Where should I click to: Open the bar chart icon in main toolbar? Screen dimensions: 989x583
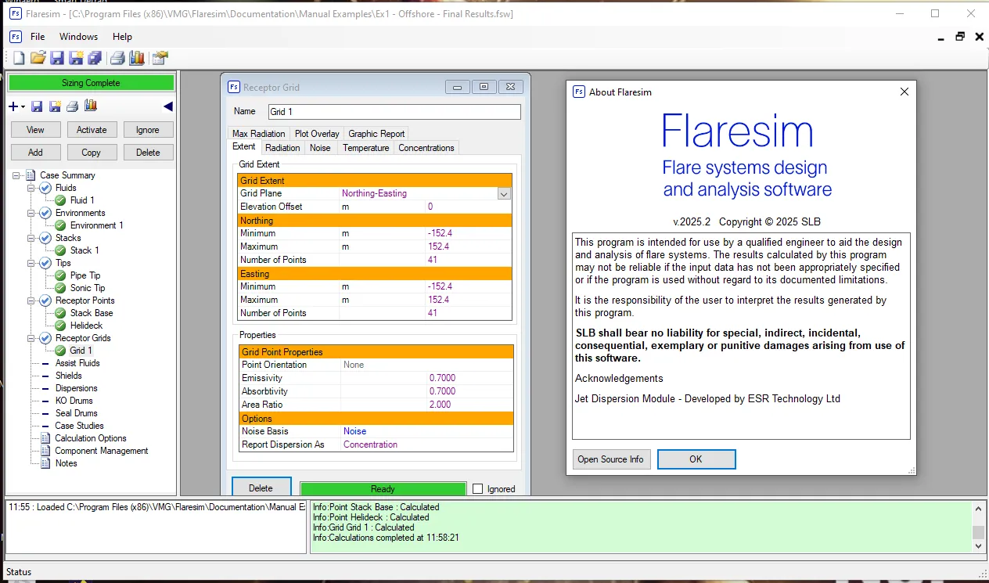(x=137, y=58)
